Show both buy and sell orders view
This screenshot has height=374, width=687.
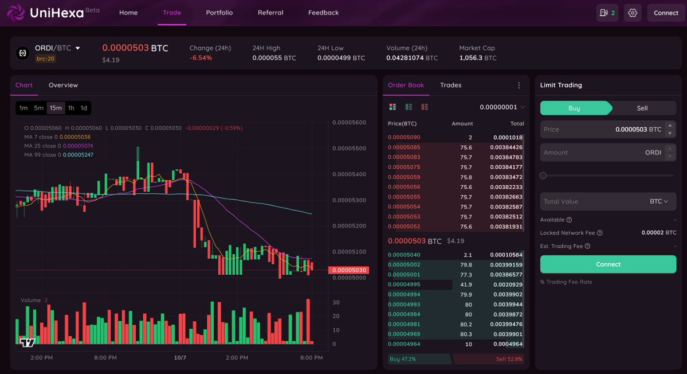(392, 107)
